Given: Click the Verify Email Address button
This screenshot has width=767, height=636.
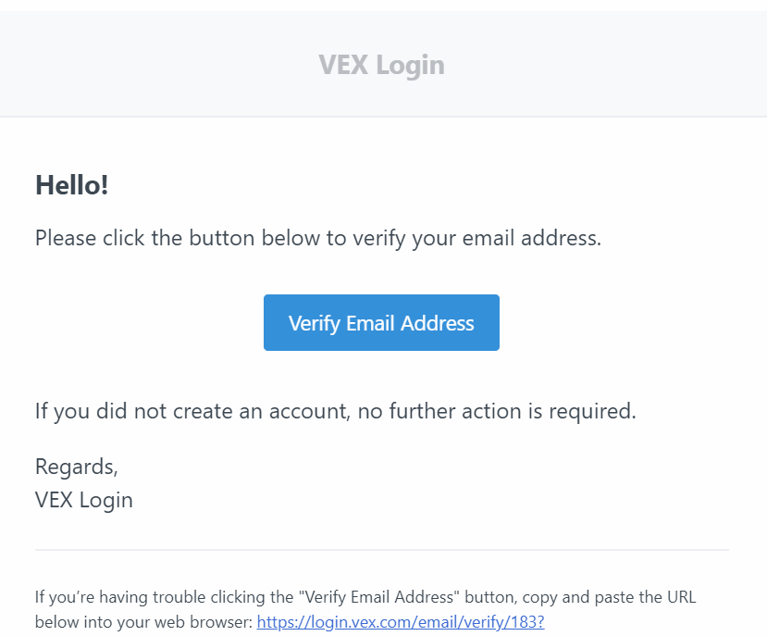Looking at the screenshot, I should [381, 323].
